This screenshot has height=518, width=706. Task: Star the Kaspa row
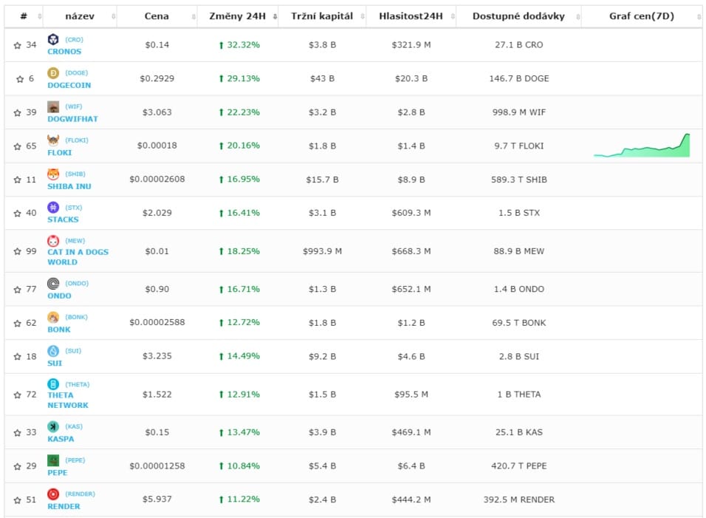pos(18,433)
